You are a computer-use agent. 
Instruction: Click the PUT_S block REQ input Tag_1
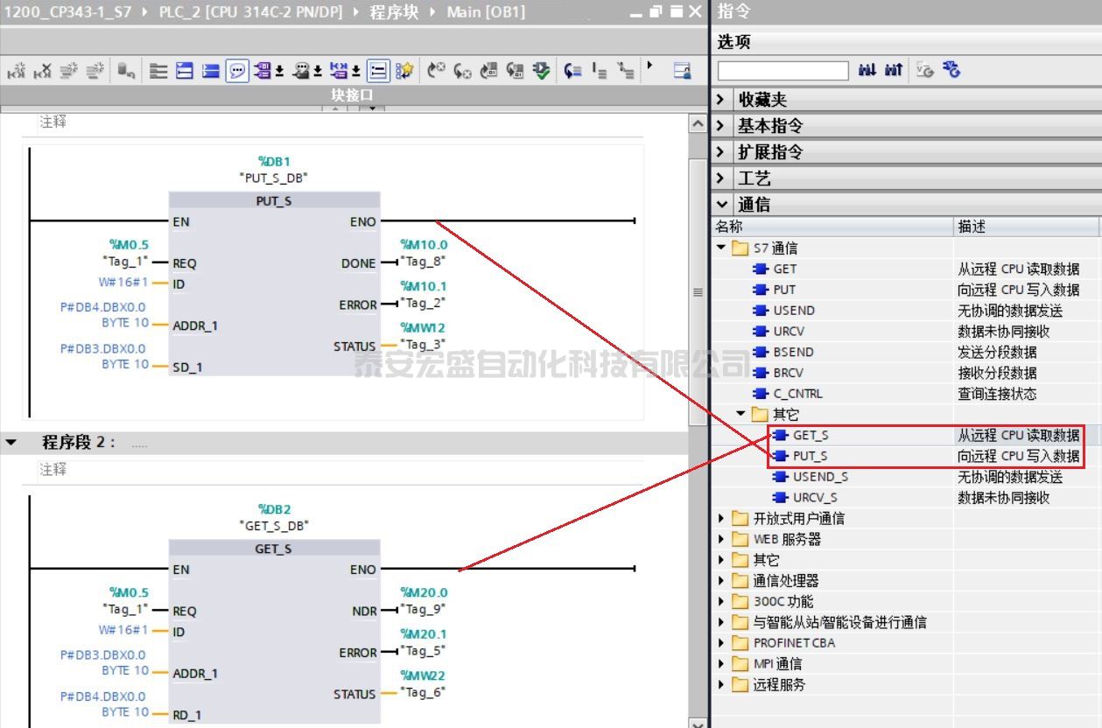tap(123, 262)
